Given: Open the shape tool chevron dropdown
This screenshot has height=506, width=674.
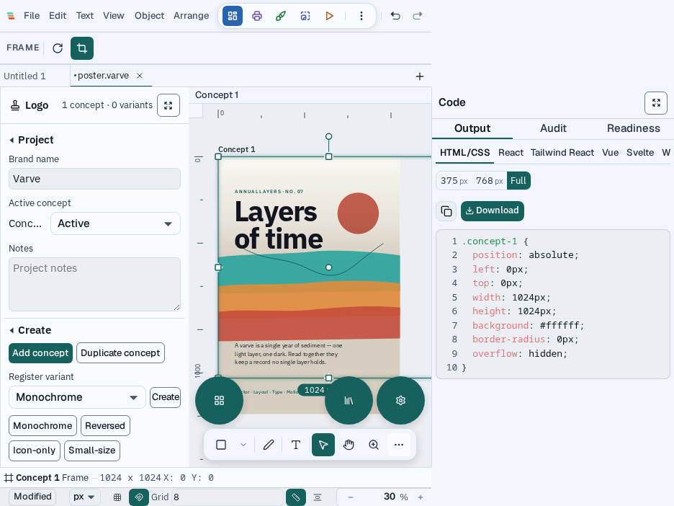Looking at the screenshot, I should (243, 445).
